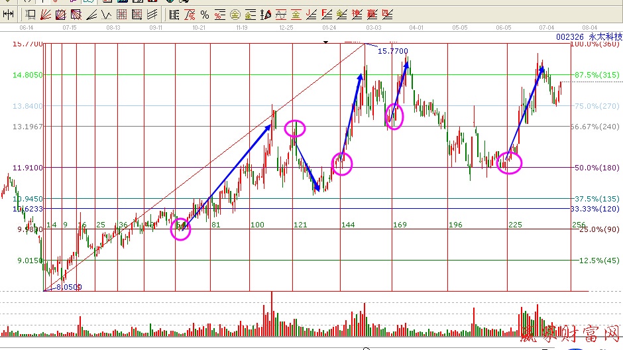The image size is (623, 350).
Task: Select the plain percent sign tool
Action: [x=205, y=15]
